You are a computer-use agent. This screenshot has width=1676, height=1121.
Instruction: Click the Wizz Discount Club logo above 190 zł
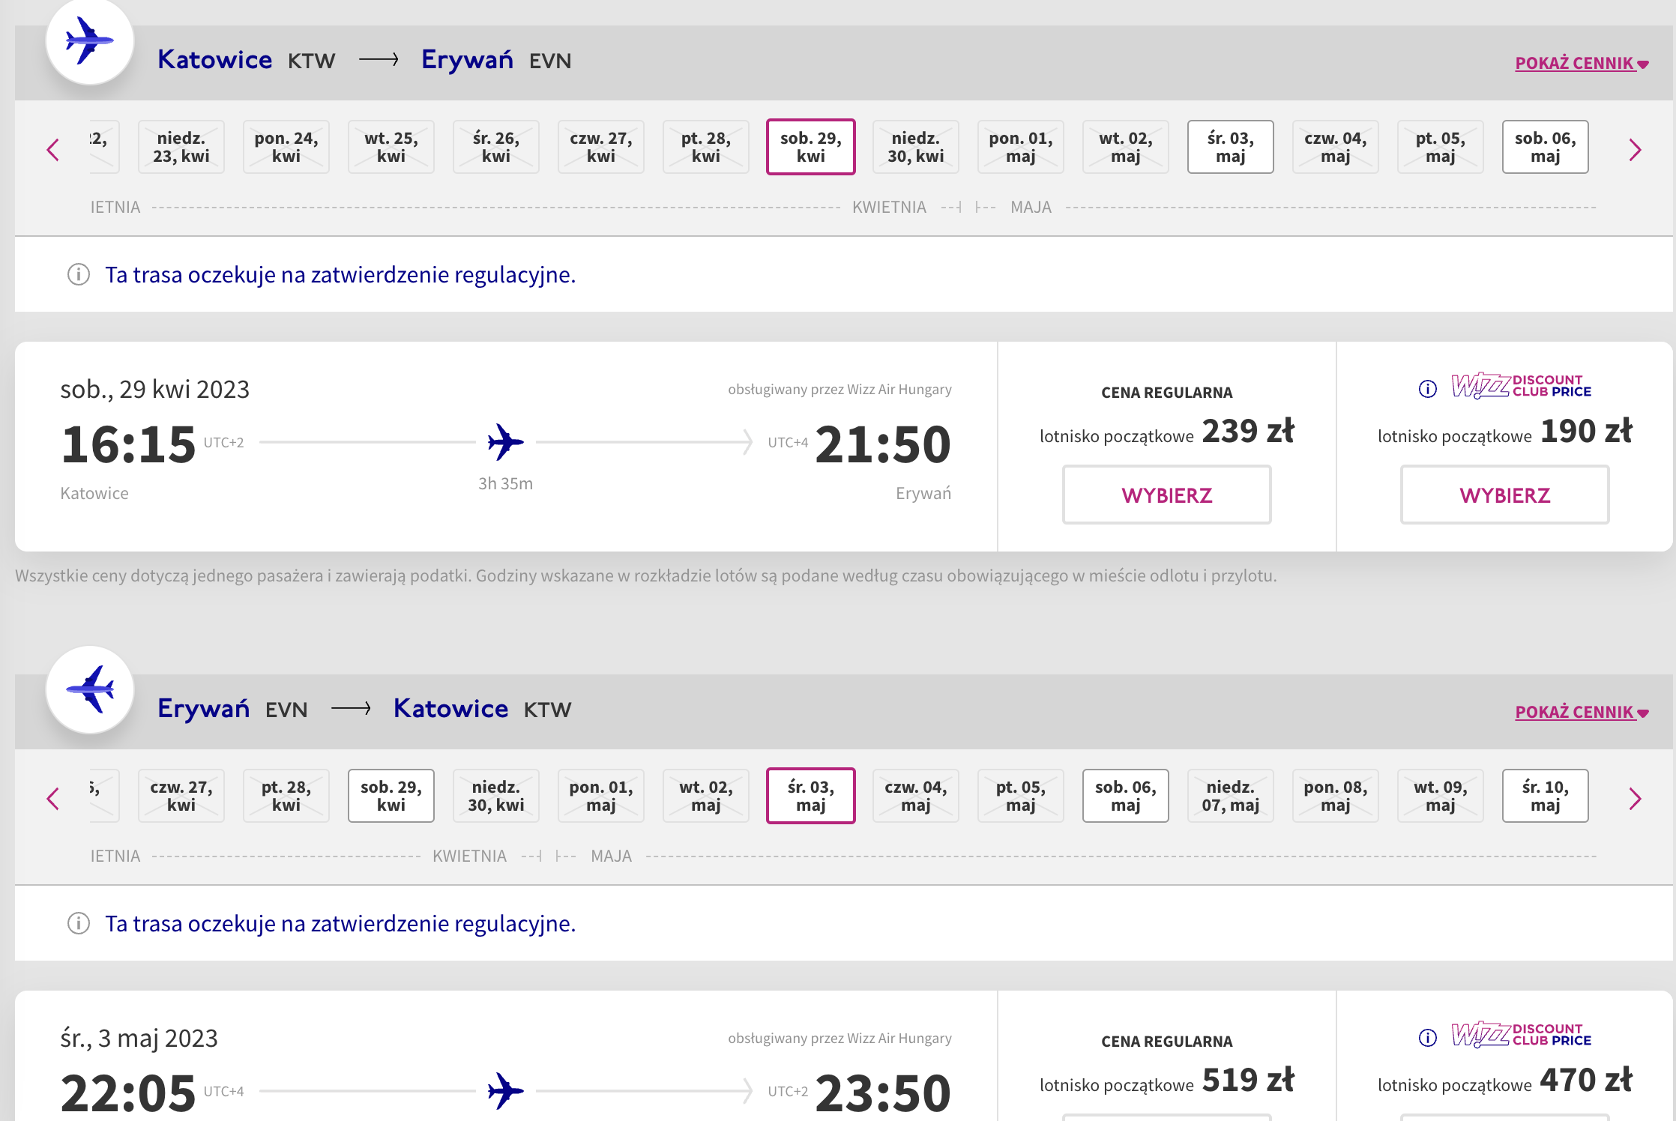tap(1522, 386)
